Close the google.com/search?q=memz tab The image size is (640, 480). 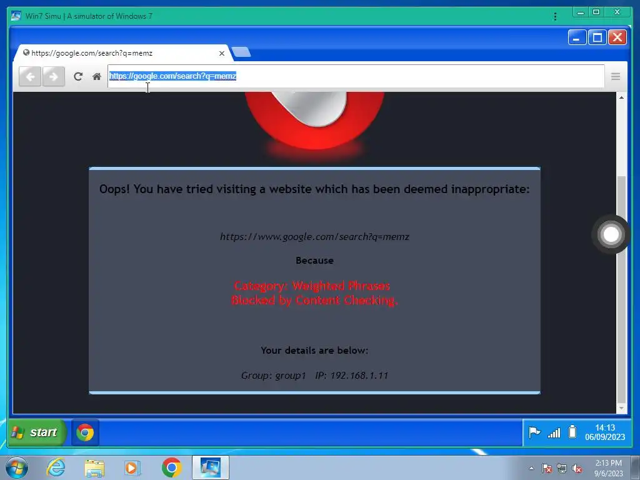pyautogui.click(x=222, y=54)
